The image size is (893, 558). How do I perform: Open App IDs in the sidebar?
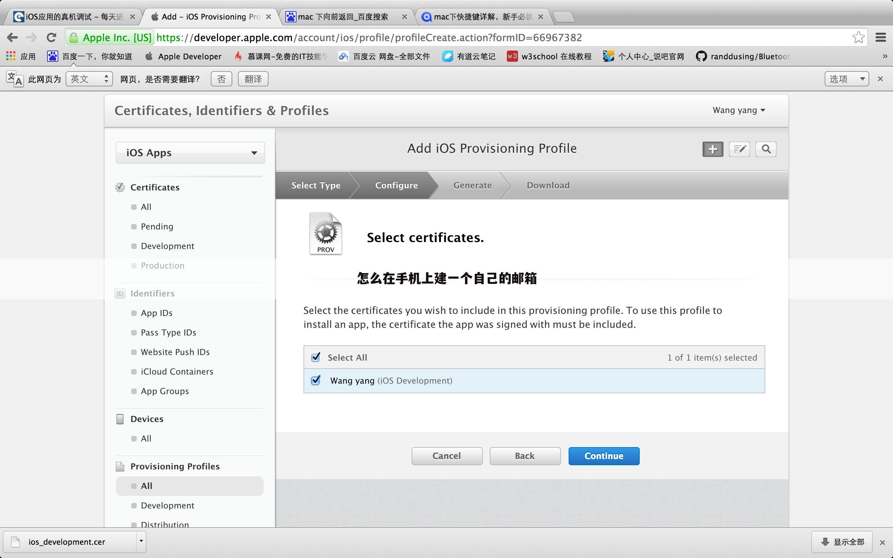coord(157,313)
